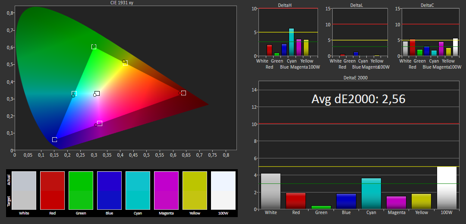Select the Magenta bar in DeltaE 2000 chart
The width and height of the screenshot is (466, 224).
point(397,202)
